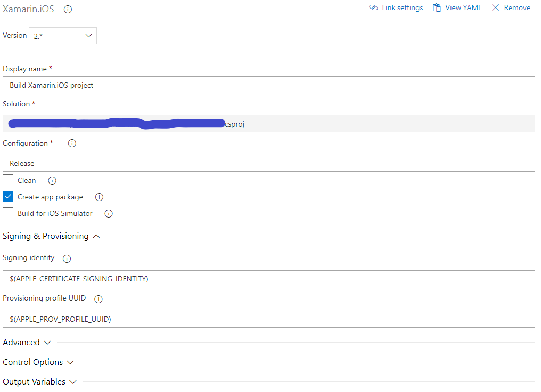Screen dimensions: 541x392
Task: Click the Remove X icon
Action: point(495,7)
